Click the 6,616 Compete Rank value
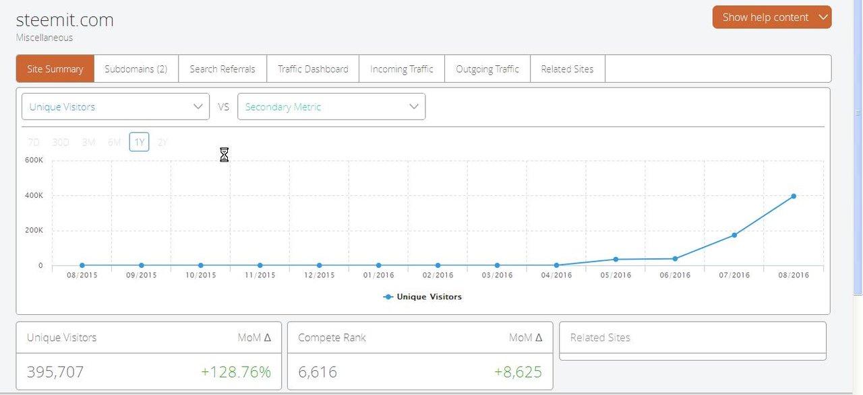This screenshot has height=395, width=863. point(318,371)
